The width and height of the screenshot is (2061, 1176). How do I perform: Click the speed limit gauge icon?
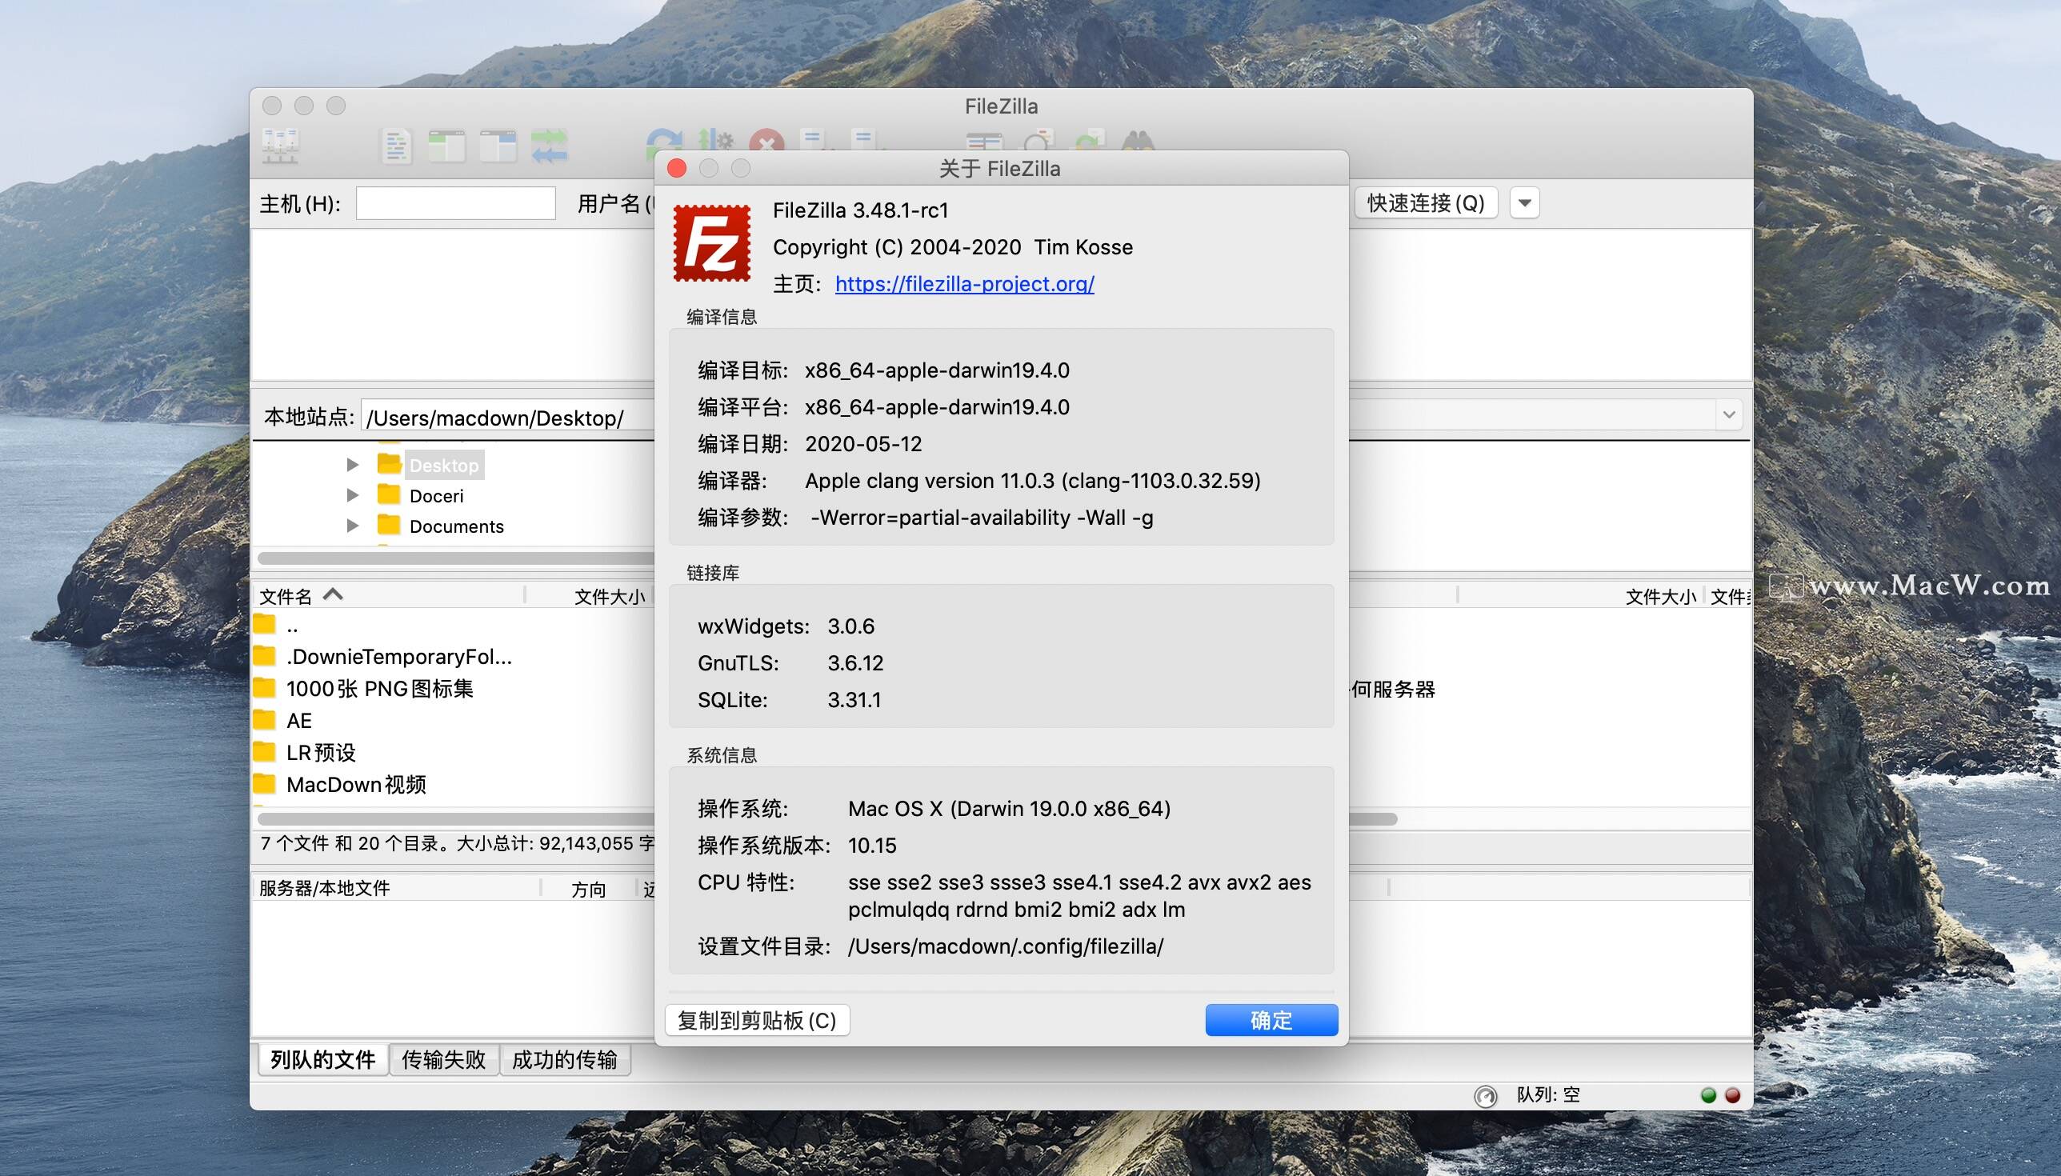tap(1485, 1096)
